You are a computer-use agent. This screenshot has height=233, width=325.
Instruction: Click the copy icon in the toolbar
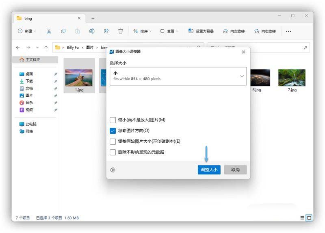pos(63,31)
